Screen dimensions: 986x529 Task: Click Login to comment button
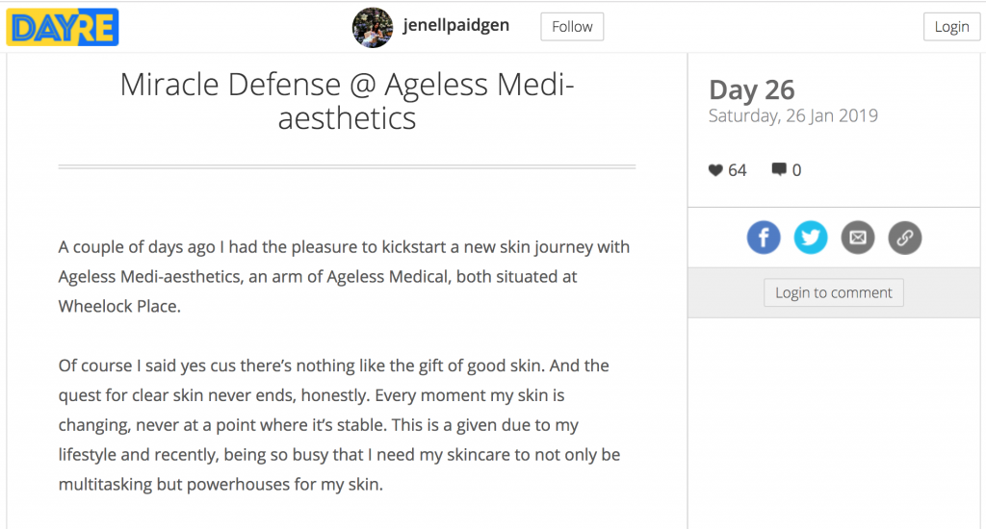pyautogui.click(x=833, y=292)
